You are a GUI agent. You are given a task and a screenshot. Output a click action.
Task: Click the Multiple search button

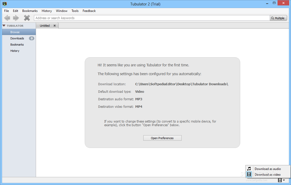[278, 18]
